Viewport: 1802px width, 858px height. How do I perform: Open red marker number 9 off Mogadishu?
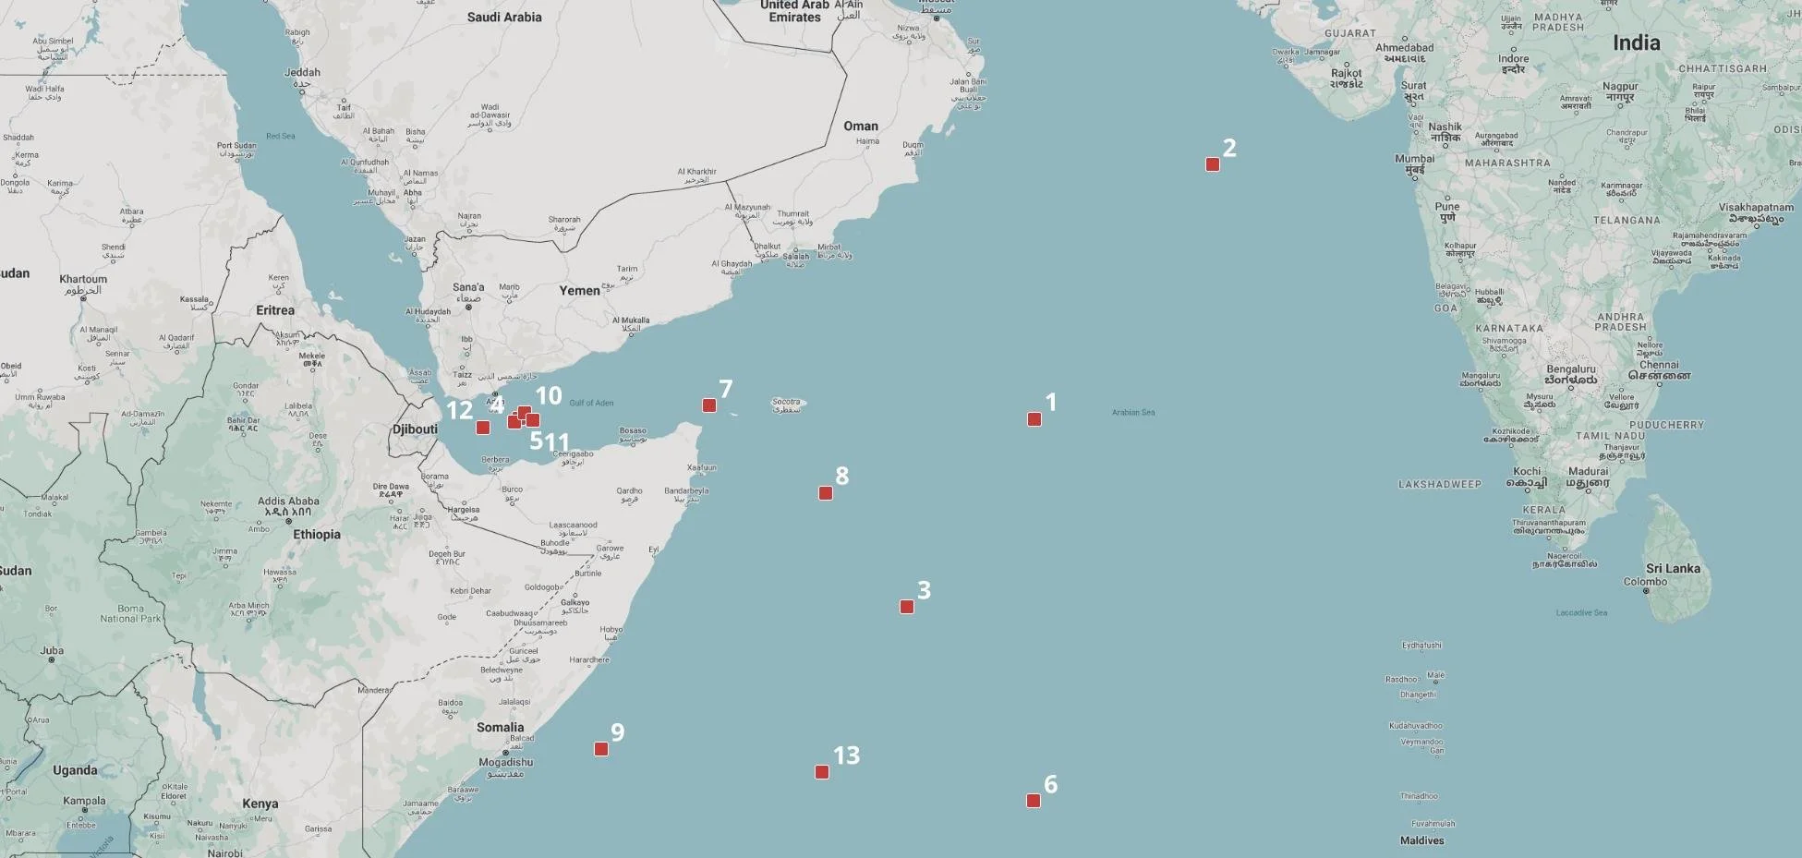coord(601,749)
